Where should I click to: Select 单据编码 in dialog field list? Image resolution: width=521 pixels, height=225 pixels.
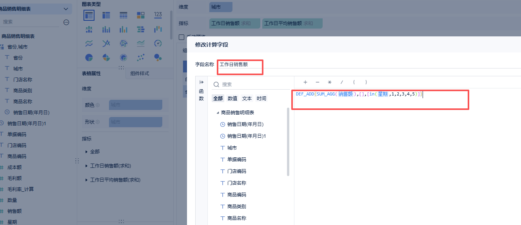(x=236, y=160)
